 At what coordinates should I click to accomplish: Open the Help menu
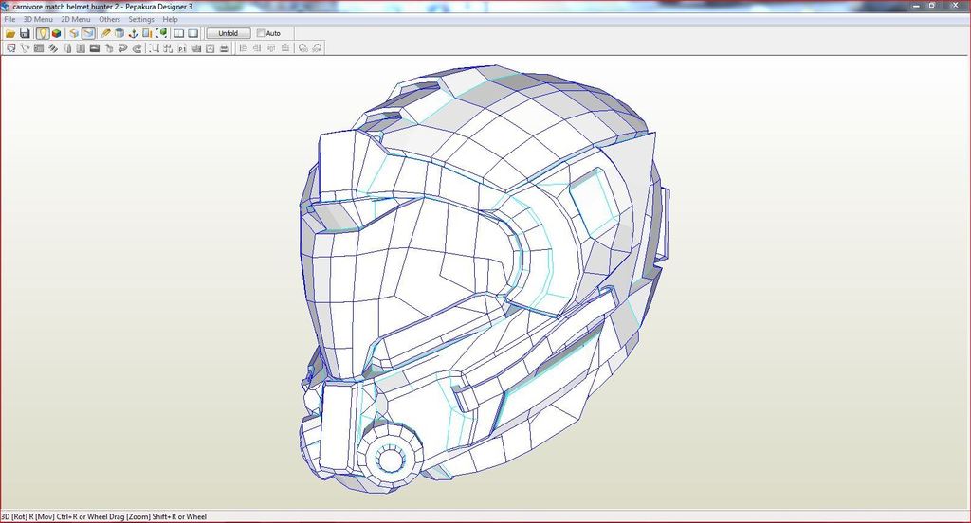tap(170, 19)
